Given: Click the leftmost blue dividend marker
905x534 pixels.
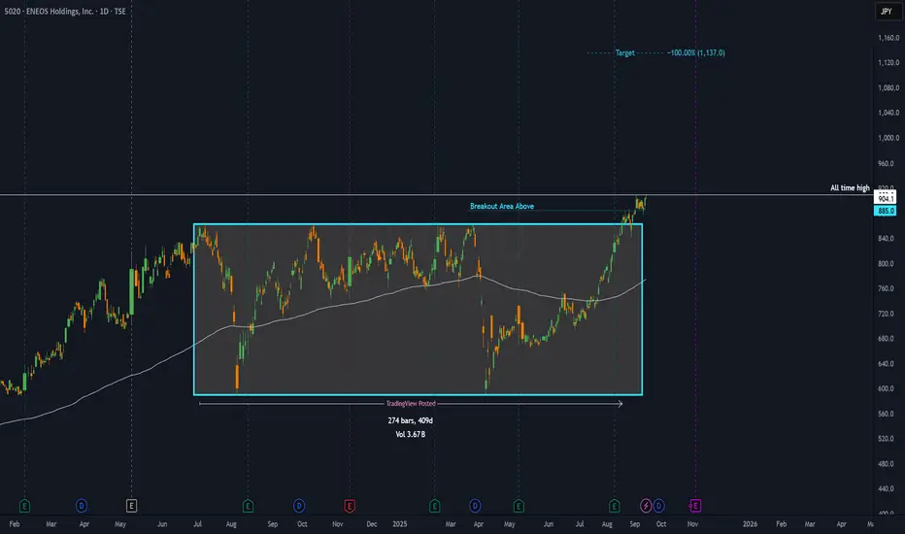Looking at the screenshot, I should click(x=81, y=505).
